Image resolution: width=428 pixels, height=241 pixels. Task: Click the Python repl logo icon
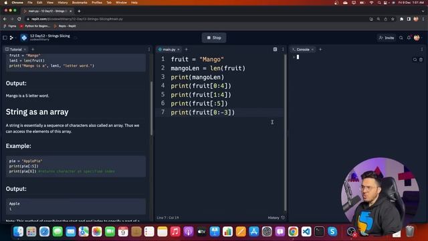[24, 37]
